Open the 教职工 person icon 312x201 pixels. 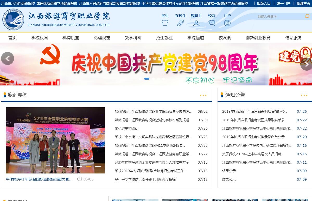pos(196,23)
